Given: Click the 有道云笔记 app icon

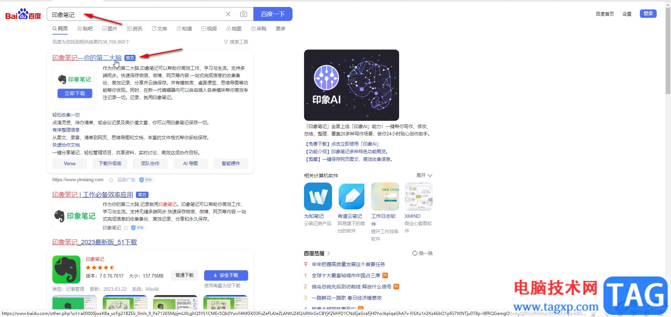Looking at the screenshot, I should pyautogui.click(x=352, y=197).
